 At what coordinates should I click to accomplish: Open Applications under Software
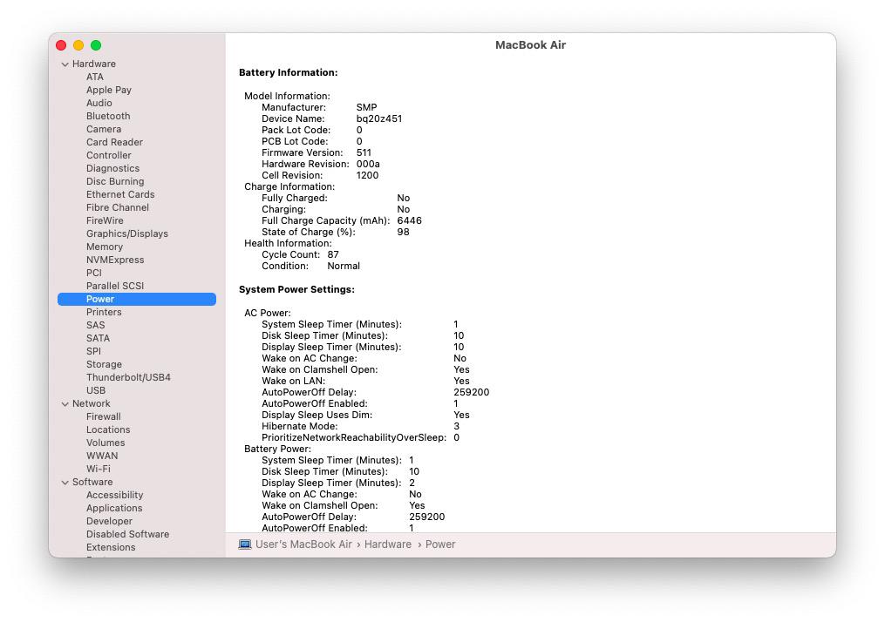point(114,508)
